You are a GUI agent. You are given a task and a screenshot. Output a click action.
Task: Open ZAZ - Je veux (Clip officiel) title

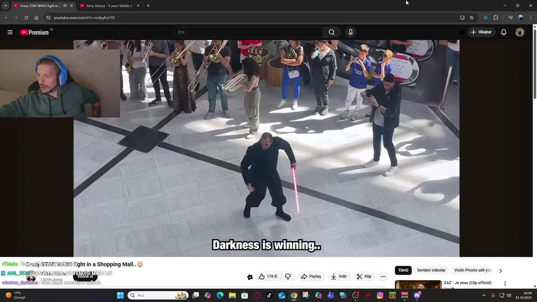[468, 283]
